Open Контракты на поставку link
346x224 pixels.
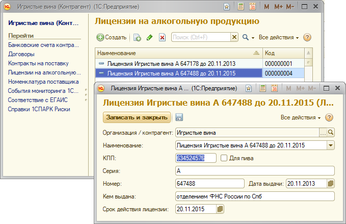pos(38,63)
